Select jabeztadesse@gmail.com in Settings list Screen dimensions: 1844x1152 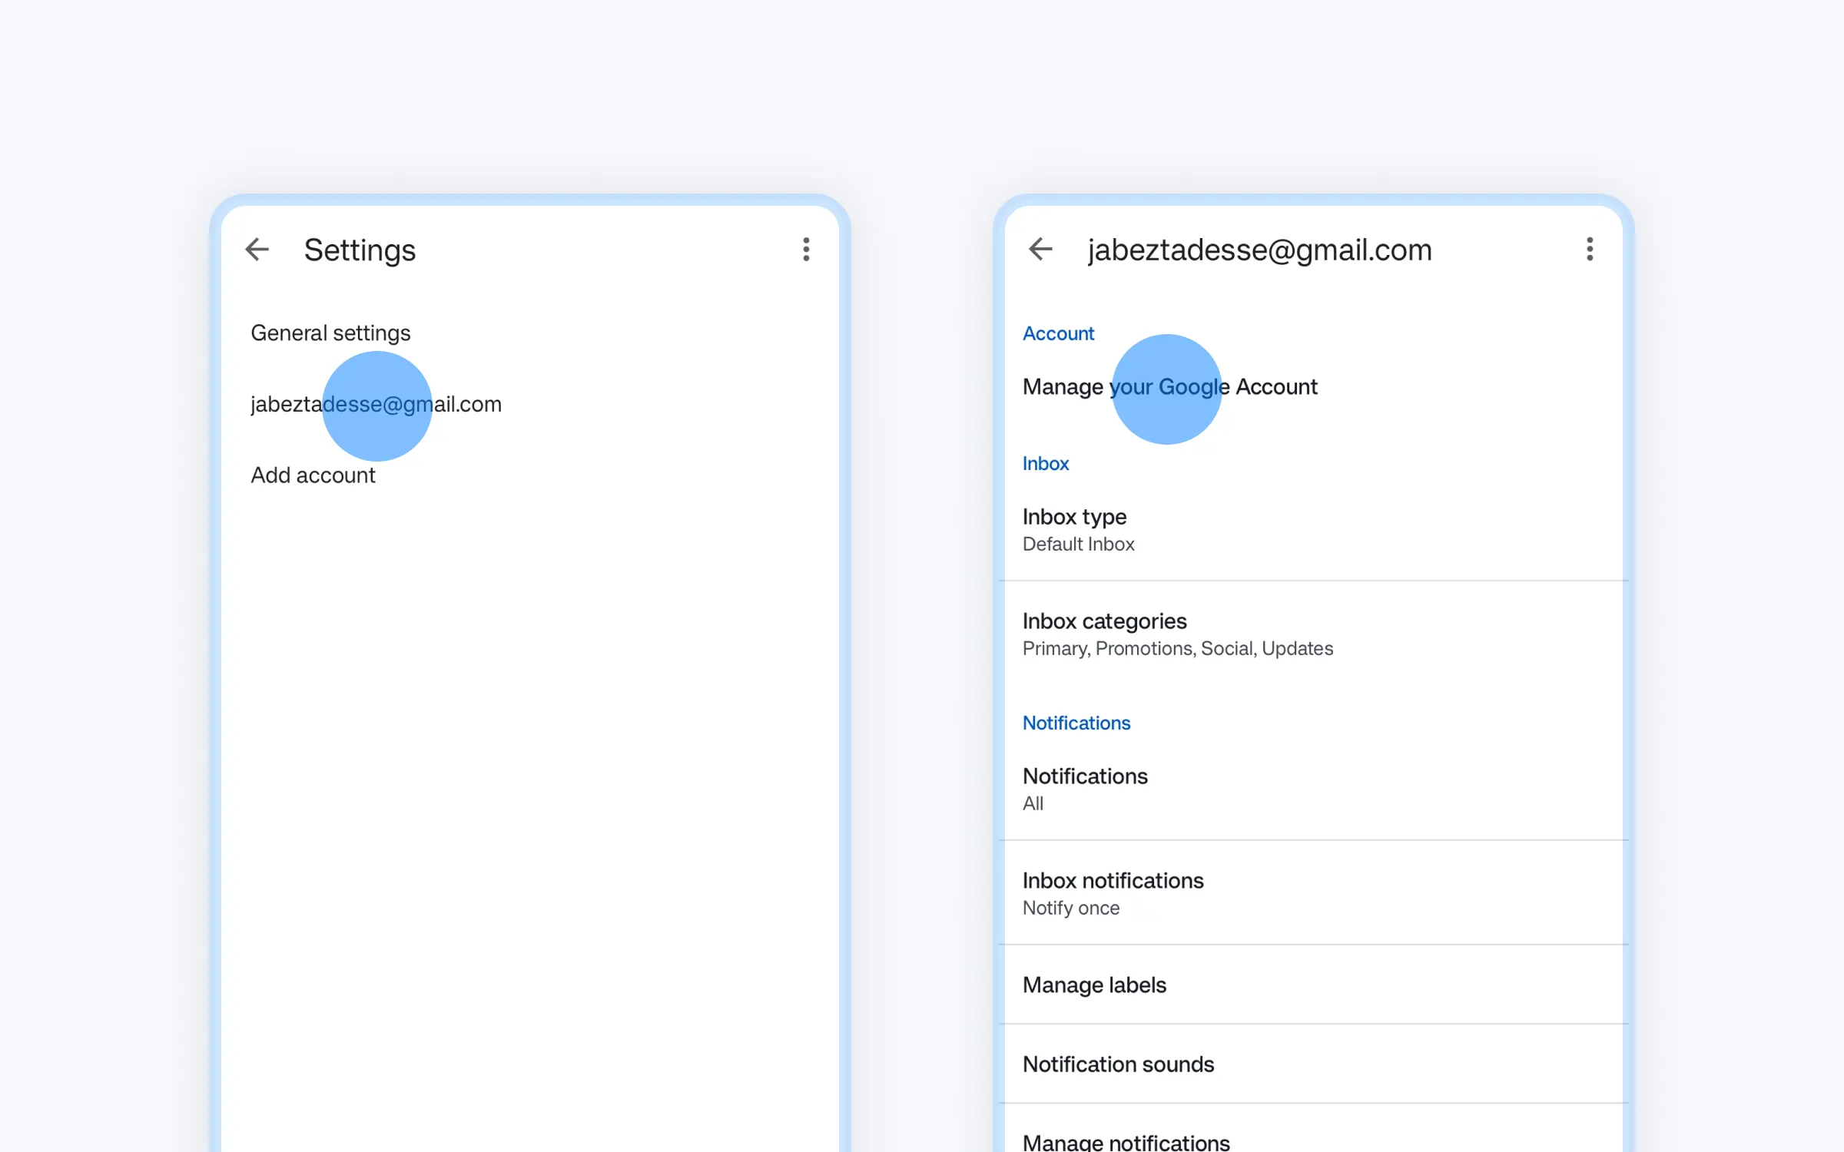[x=530, y=404]
